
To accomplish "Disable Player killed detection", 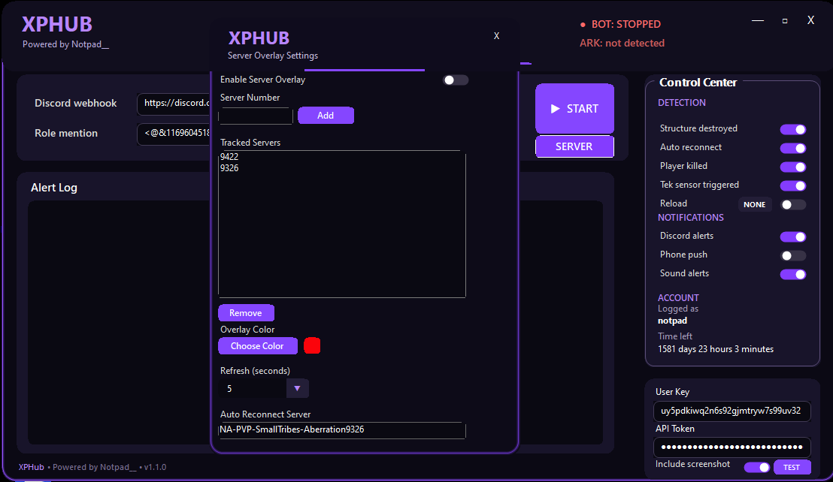I will click(x=793, y=167).
